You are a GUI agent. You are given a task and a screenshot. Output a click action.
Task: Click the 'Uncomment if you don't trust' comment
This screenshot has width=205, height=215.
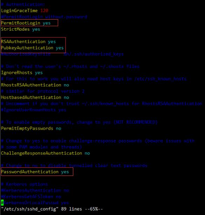[102, 104]
